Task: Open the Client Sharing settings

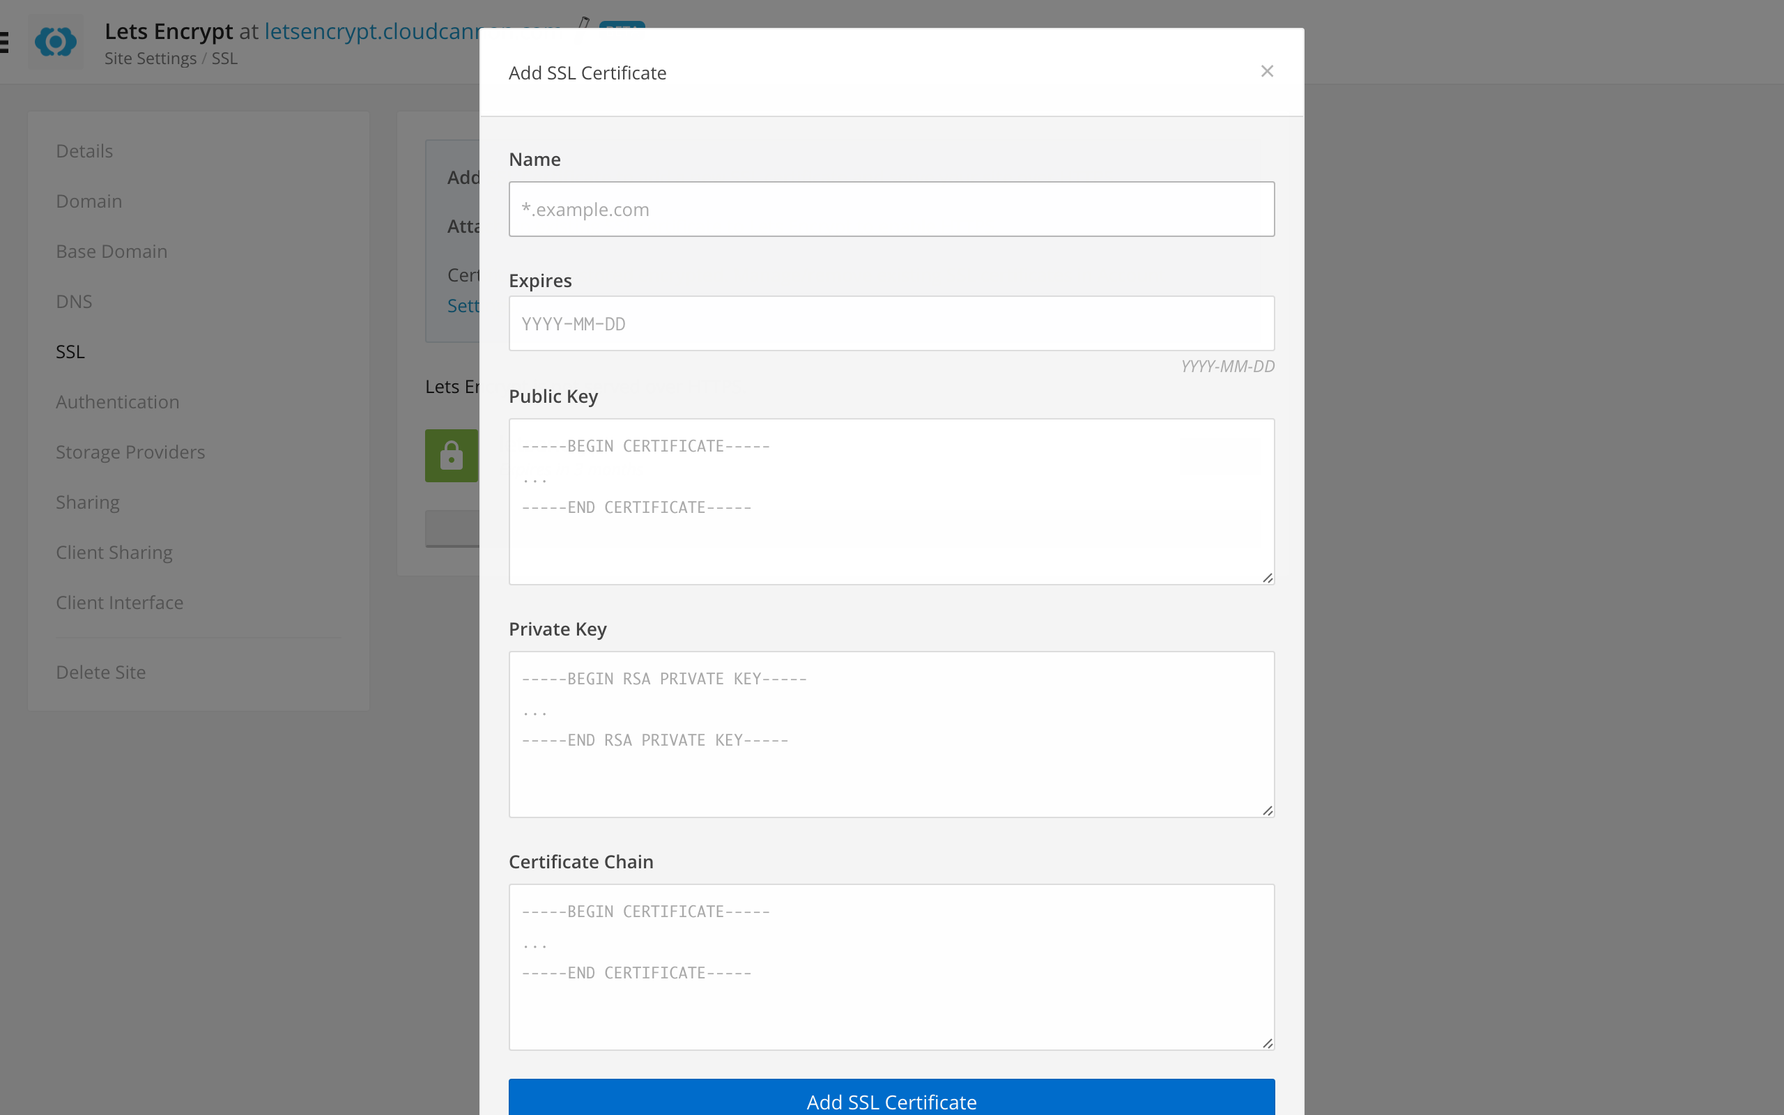Action: click(x=114, y=551)
